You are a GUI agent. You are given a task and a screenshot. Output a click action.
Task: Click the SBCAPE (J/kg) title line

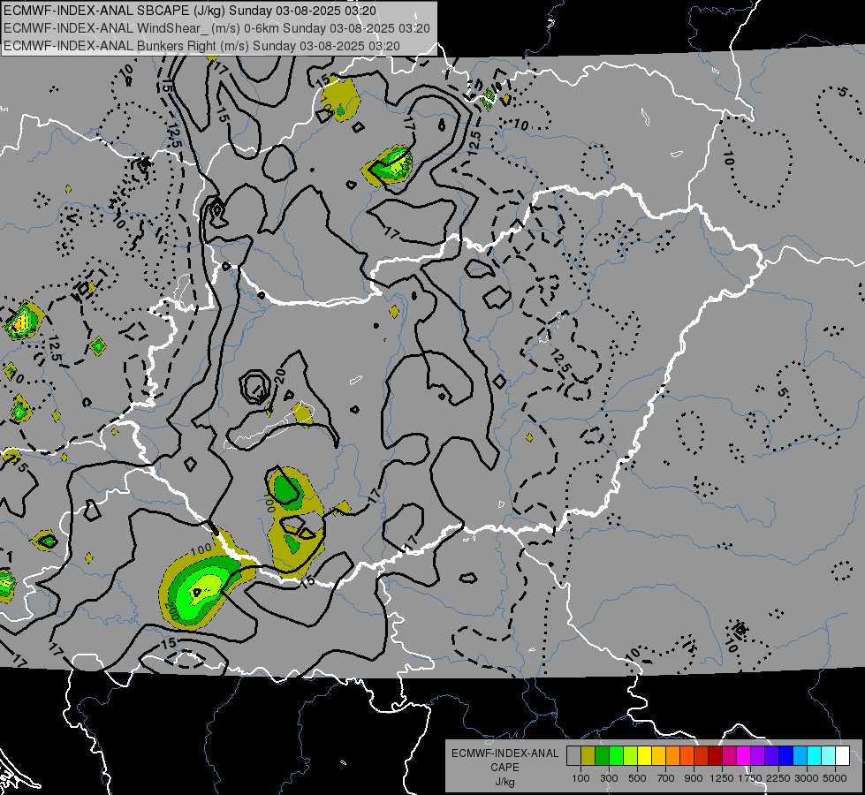[x=190, y=11]
